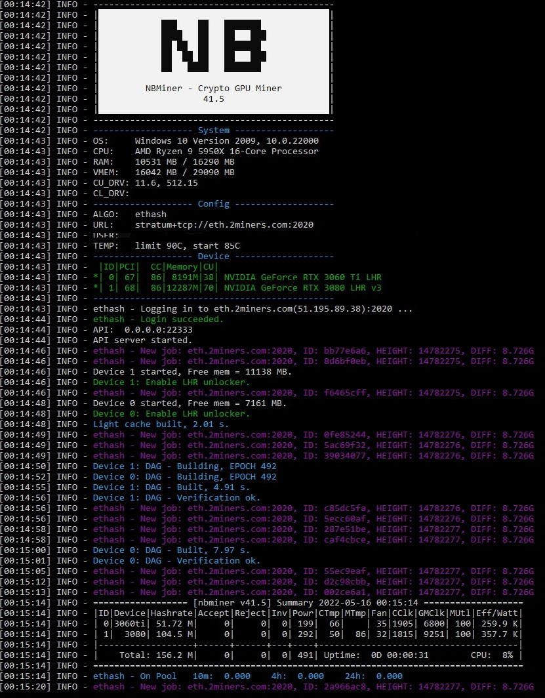Screen dimensions: 545x698
Task: Click the TEMP value "limit 90C, start 85C"
Action: (x=188, y=246)
